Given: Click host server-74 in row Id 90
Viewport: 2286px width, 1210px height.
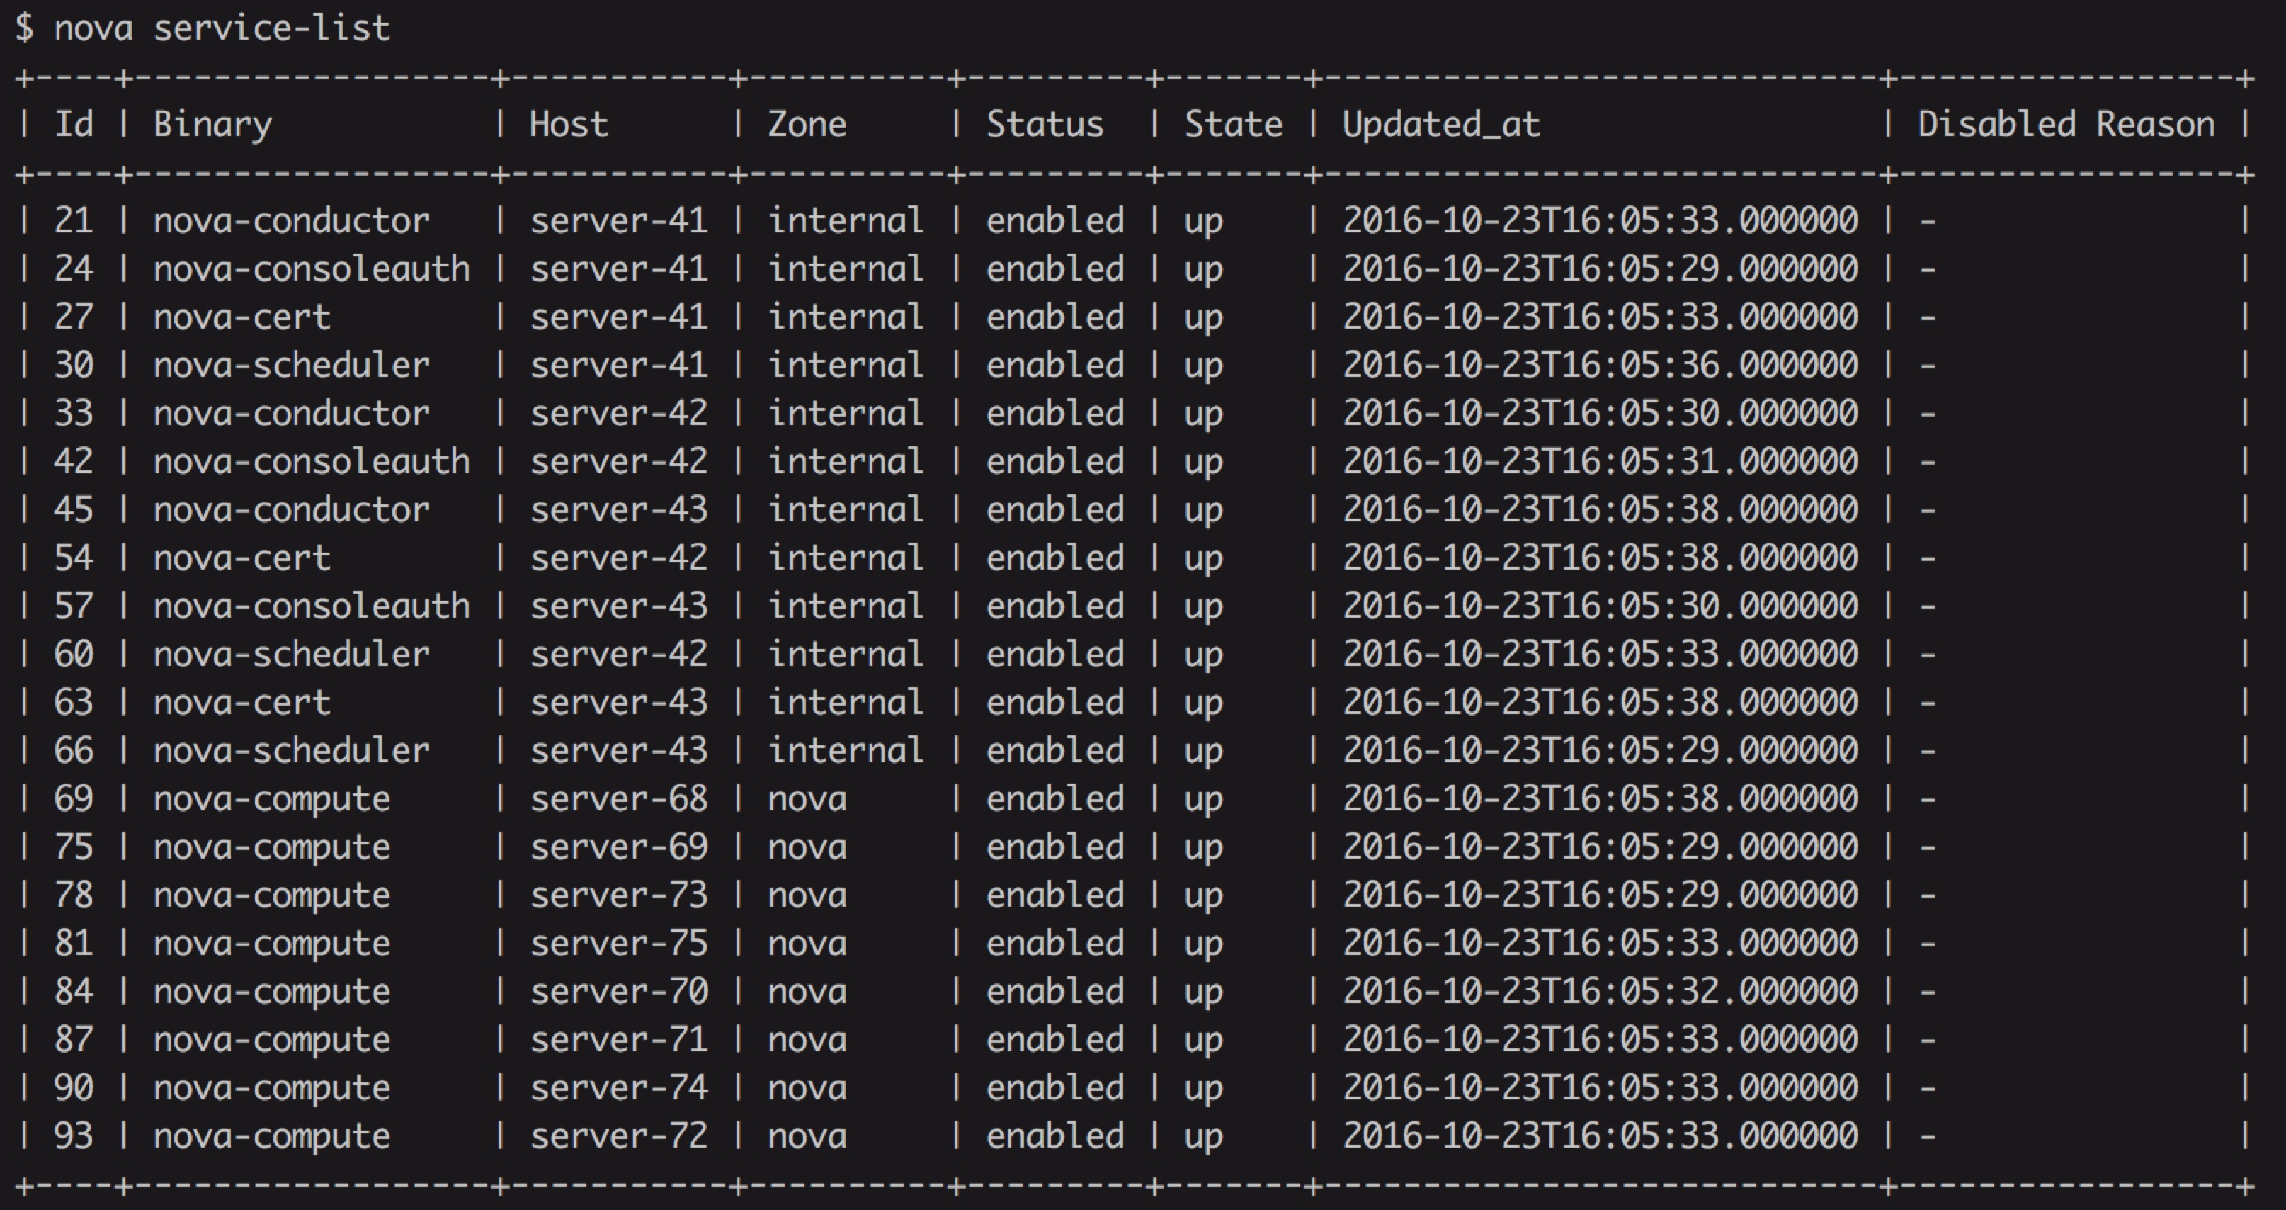Looking at the screenshot, I should (618, 1088).
